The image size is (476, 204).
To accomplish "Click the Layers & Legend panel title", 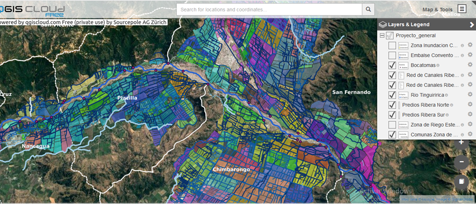I will pyautogui.click(x=409, y=25).
